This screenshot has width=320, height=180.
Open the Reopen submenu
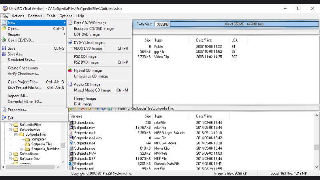(x=34, y=34)
